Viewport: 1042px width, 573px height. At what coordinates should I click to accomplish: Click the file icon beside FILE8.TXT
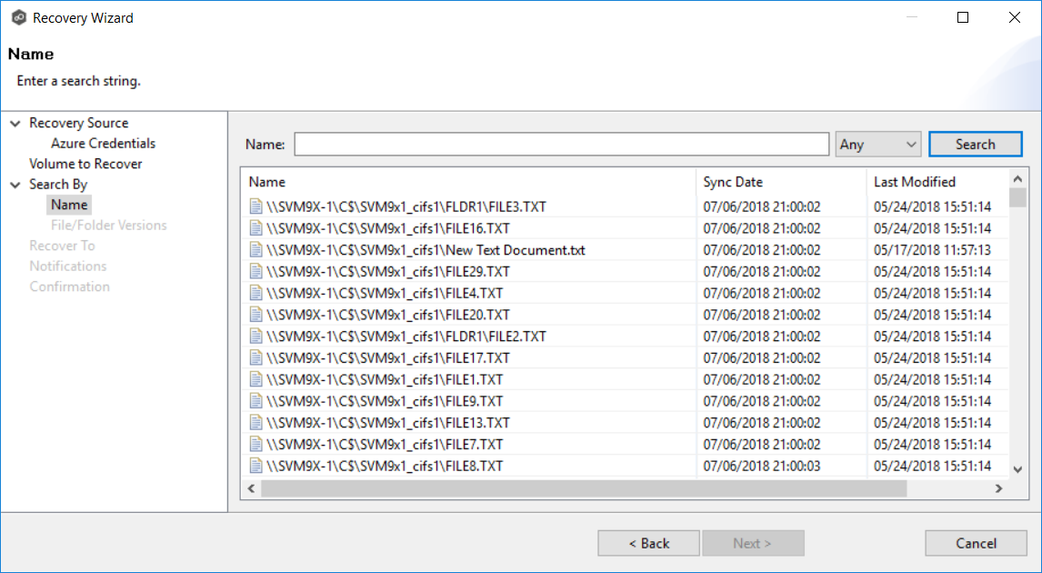(255, 466)
